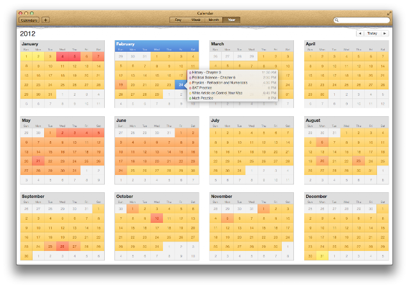Go to previous year with left arrow
This screenshot has height=288, width=409.
360,33
